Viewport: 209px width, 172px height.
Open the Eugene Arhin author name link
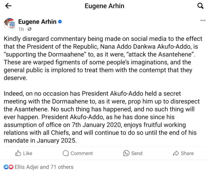point(37,22)
